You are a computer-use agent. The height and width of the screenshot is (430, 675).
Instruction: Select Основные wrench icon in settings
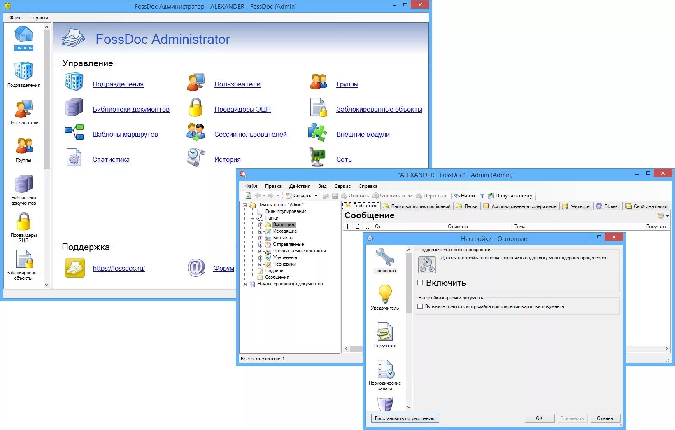(385, 257)
